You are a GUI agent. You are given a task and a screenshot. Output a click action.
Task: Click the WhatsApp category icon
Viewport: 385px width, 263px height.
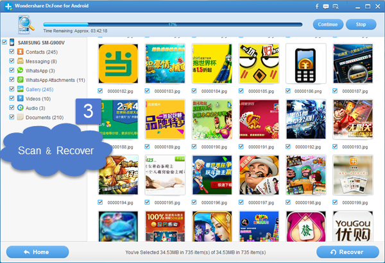(21, 70)
